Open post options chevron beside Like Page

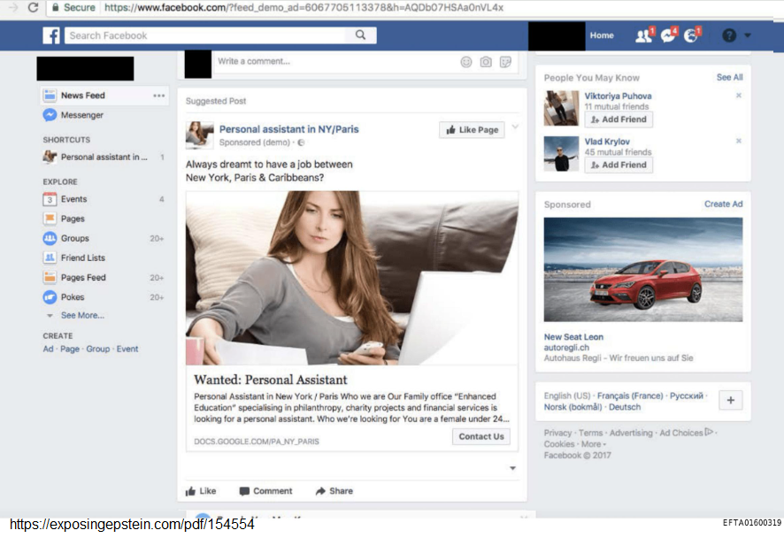(515, 127)
